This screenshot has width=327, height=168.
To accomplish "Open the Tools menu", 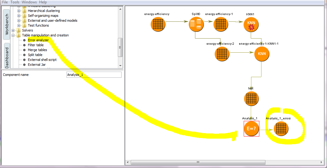I will point(15,2).
